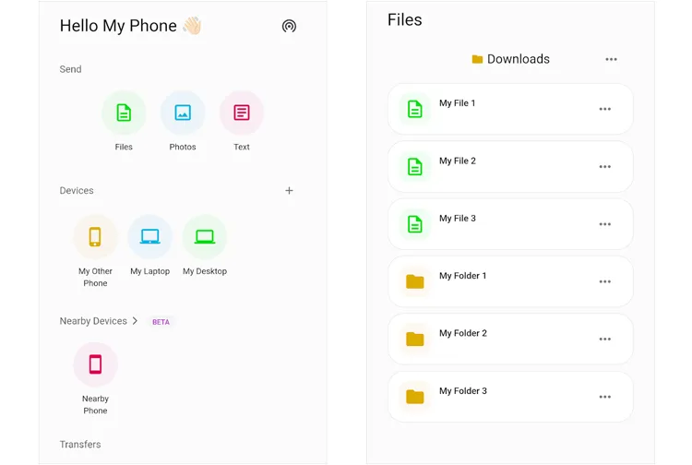Select the My Desktop device icon
Viewport: 692px width, 465px height.
coord(205,236)
